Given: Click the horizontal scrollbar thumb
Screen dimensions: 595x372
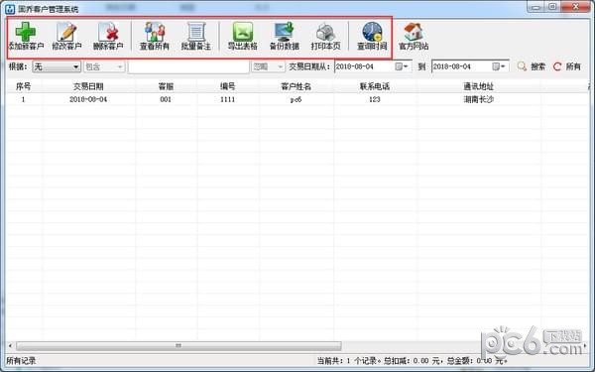Looking at the screenshot, I should pyautogui.click(x=178, y=346).
